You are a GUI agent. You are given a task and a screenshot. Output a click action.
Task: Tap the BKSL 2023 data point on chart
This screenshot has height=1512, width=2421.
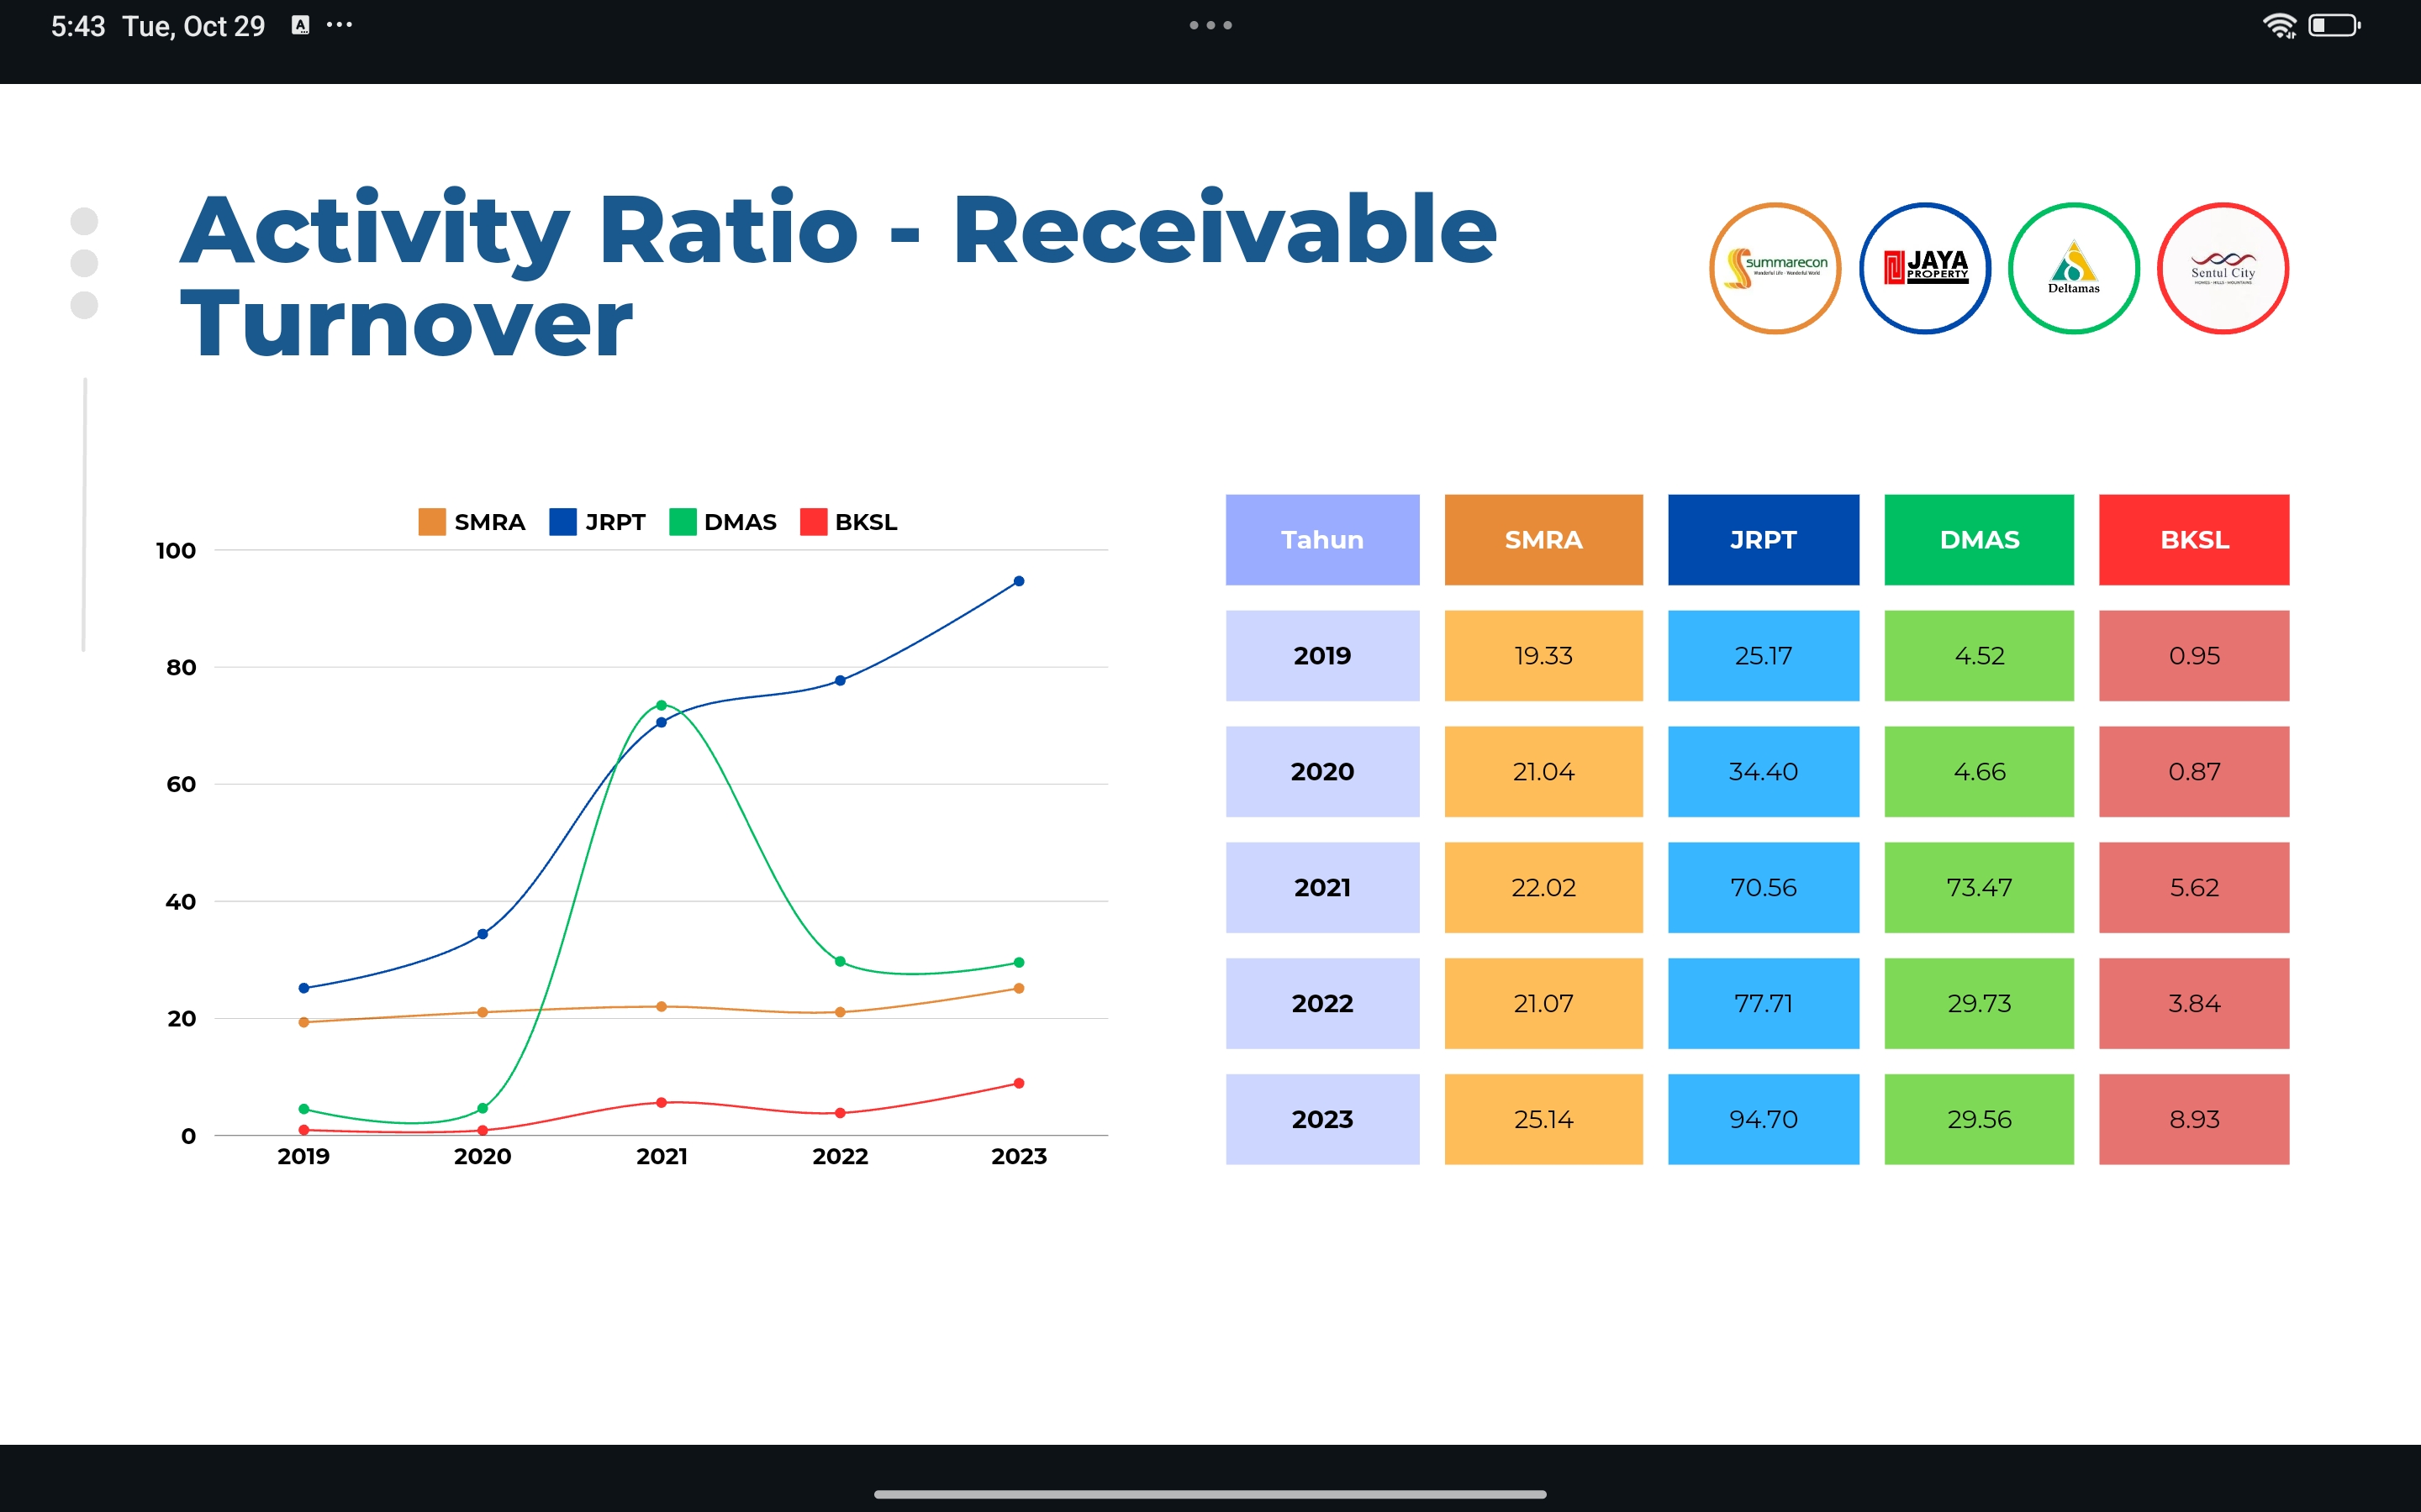coord(1019,1083)
